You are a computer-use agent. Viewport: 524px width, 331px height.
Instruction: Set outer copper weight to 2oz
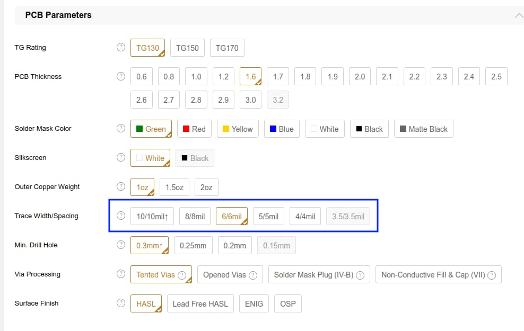[206, 187]
